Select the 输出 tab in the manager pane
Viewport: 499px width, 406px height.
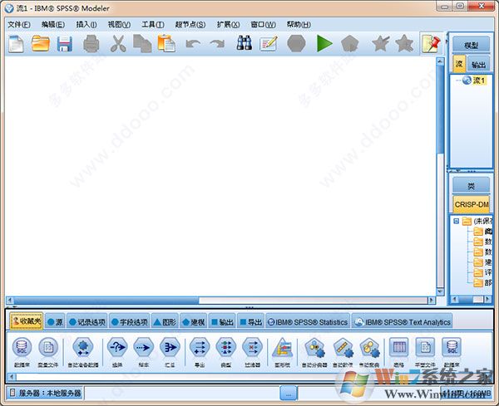click(x=479, y=64)
